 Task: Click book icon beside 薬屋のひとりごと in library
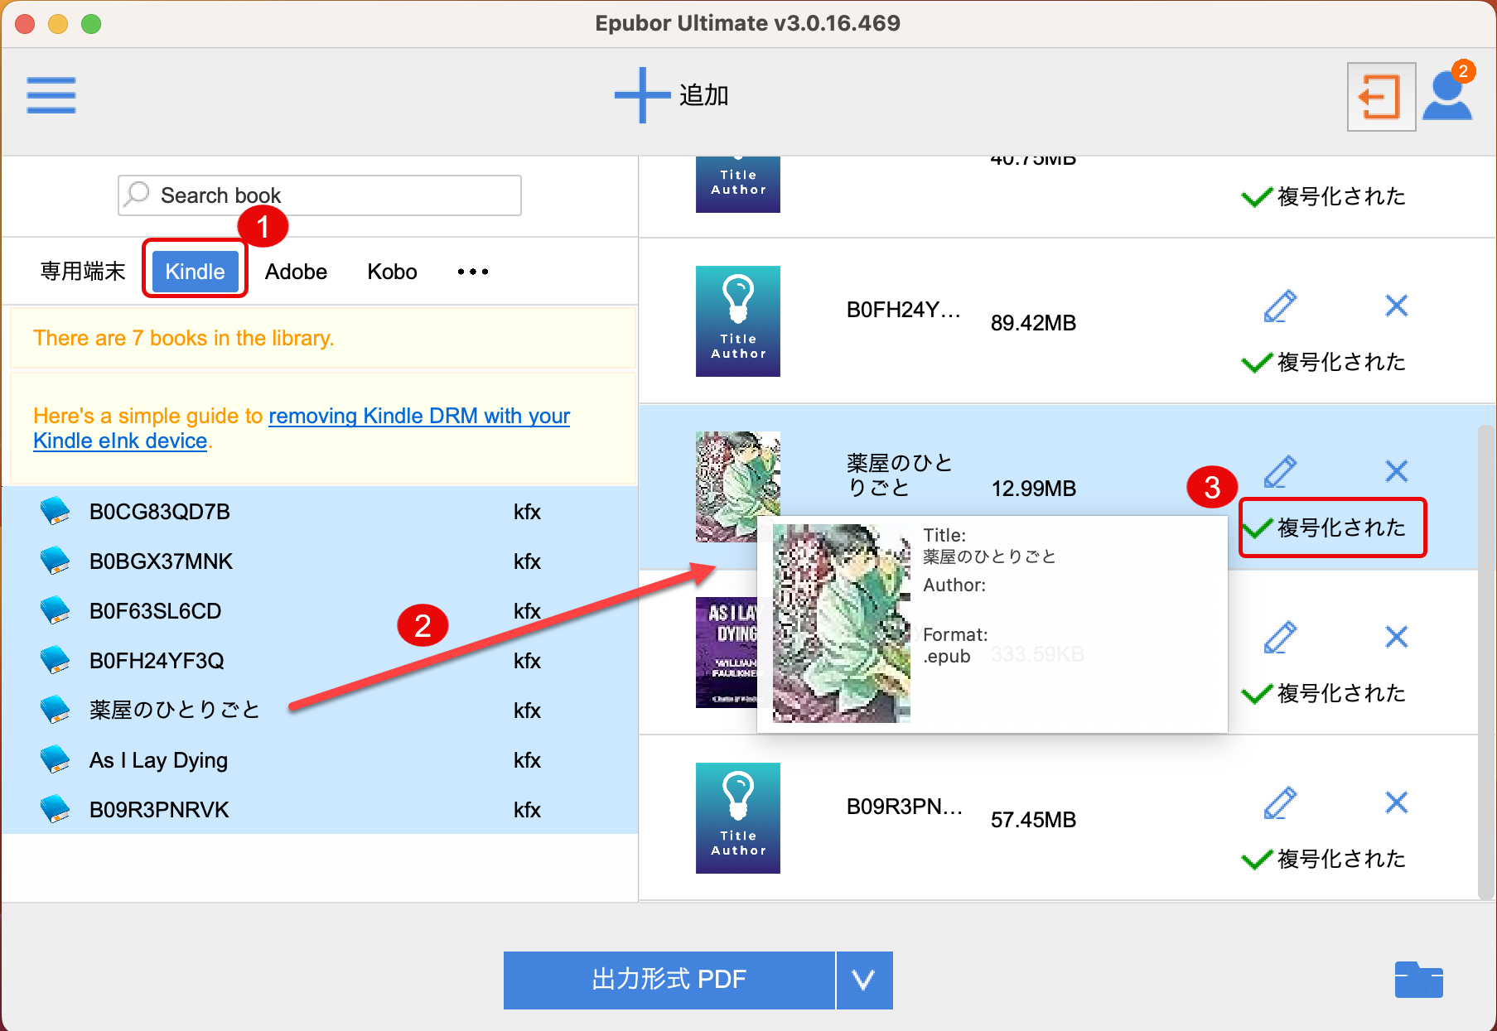tap(56, 710)
